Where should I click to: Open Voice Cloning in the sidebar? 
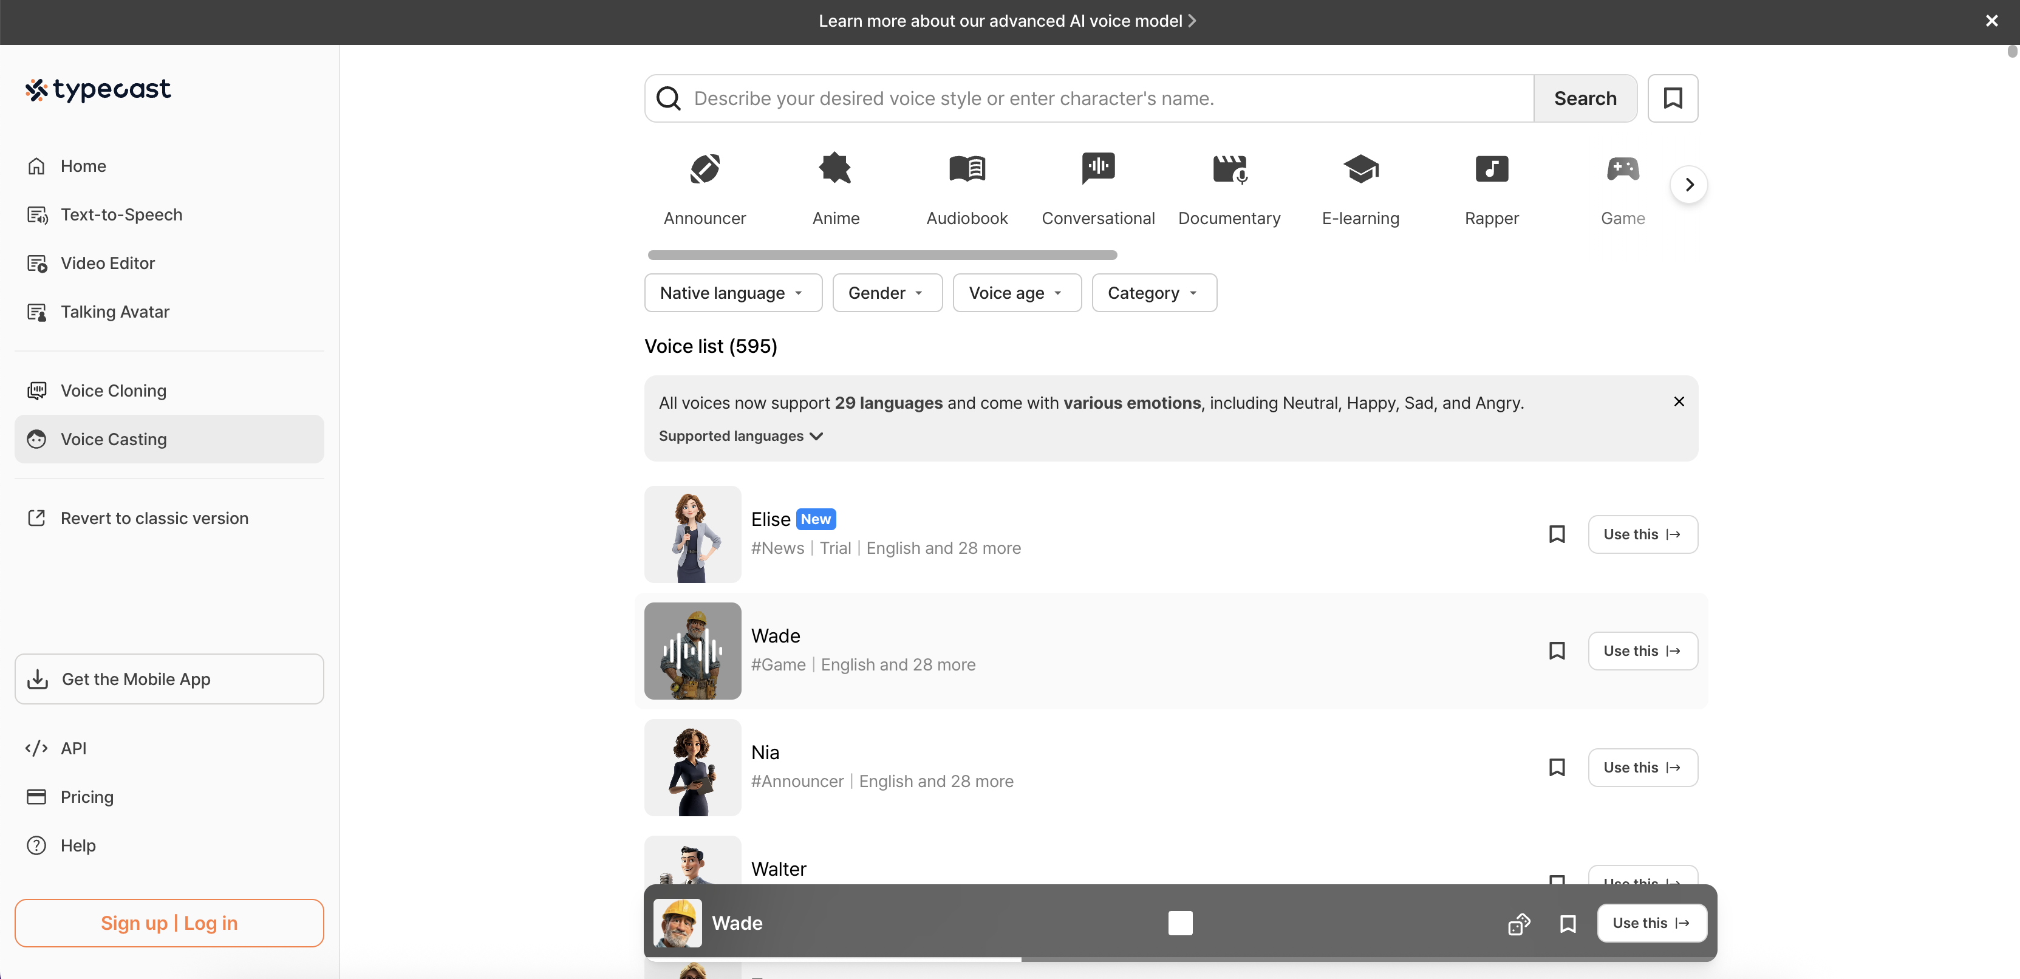coord(113,391)
